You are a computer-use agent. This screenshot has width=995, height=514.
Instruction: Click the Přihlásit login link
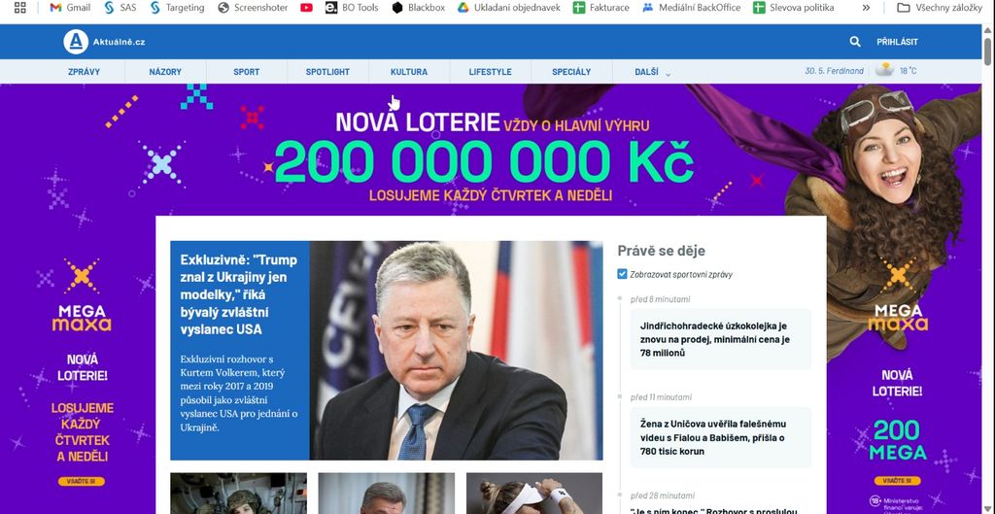[897, 42]
